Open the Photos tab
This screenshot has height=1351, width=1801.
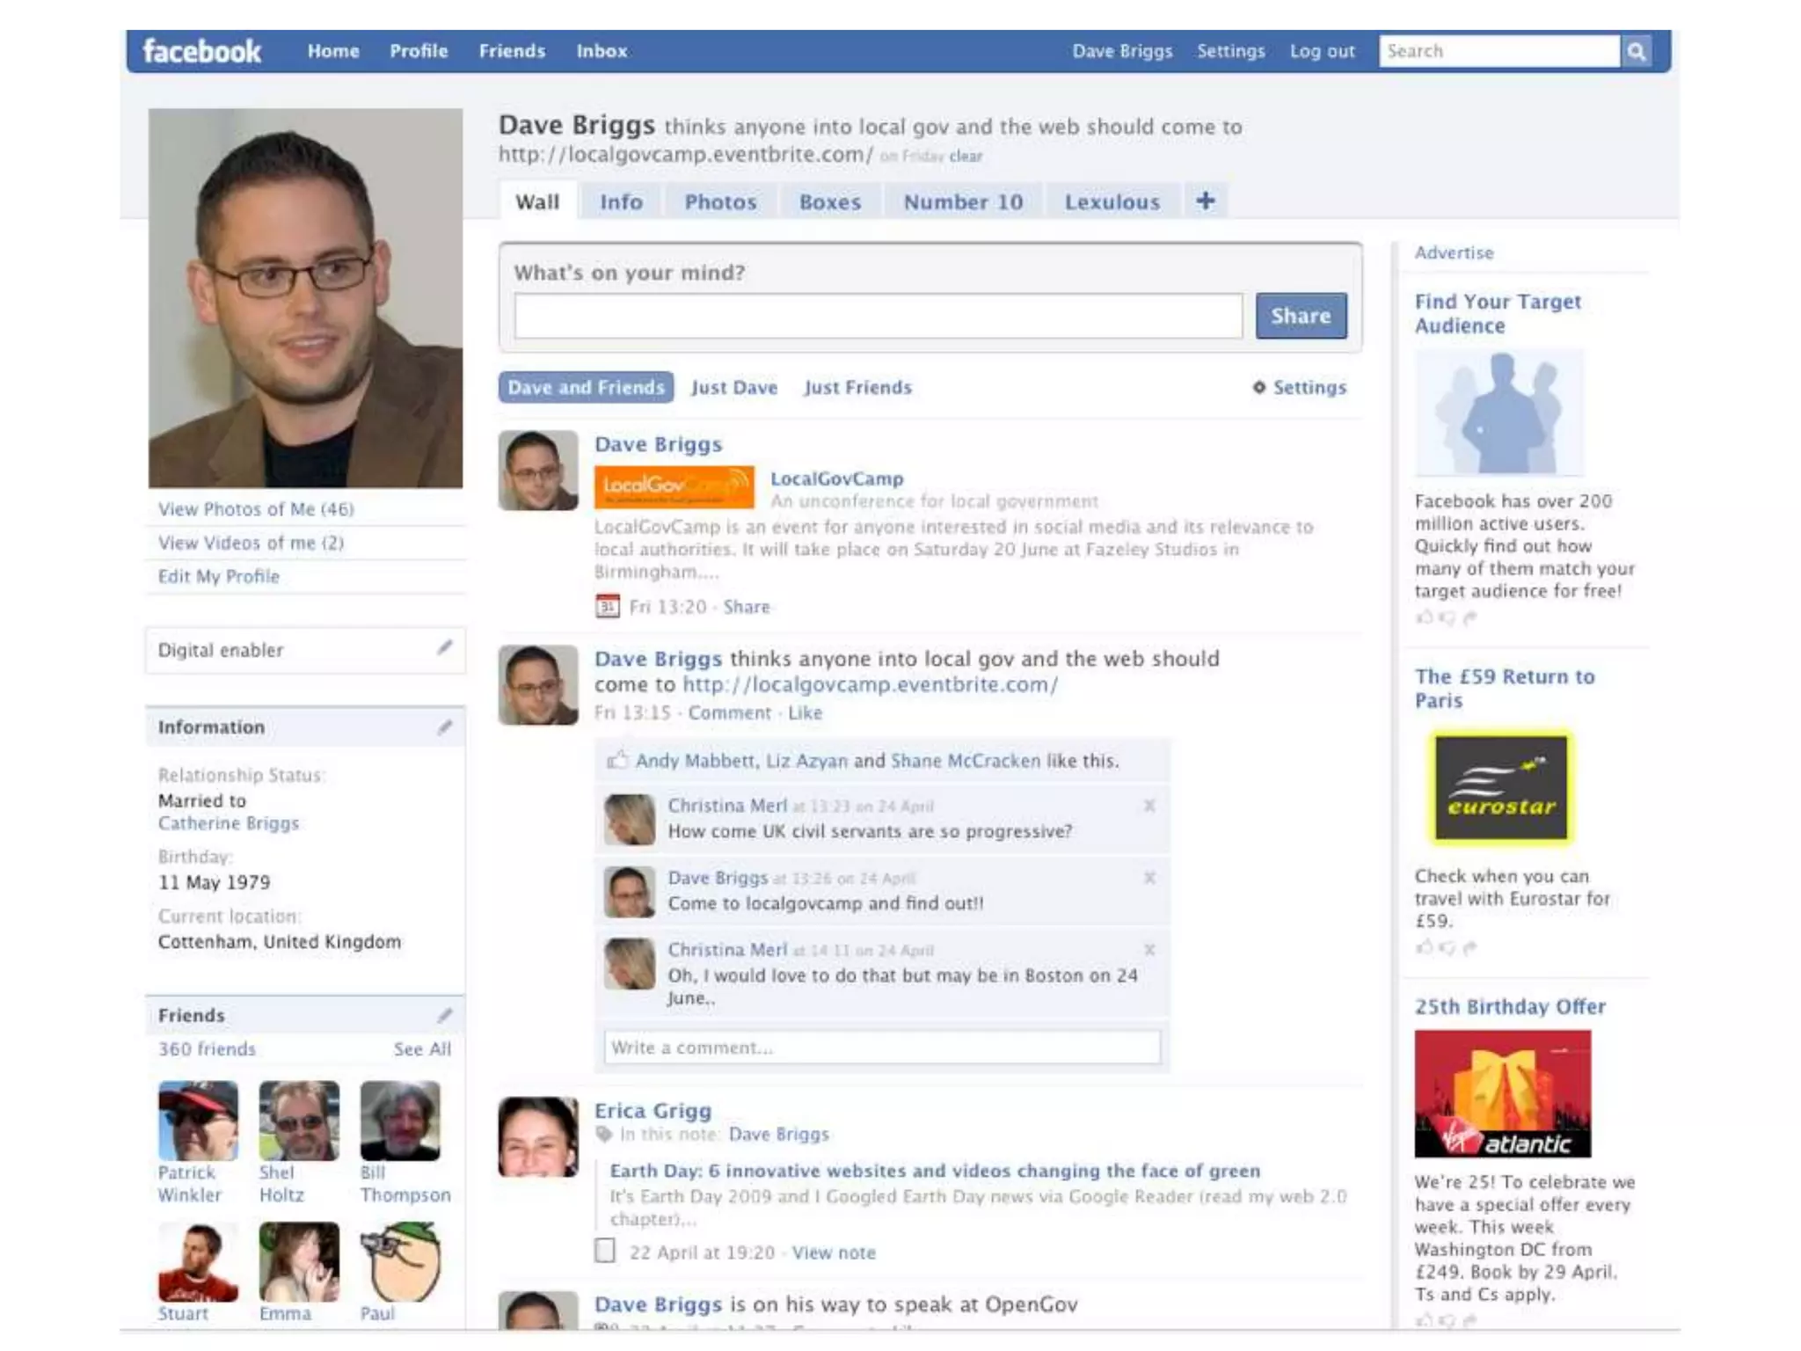tap(720, 202)
